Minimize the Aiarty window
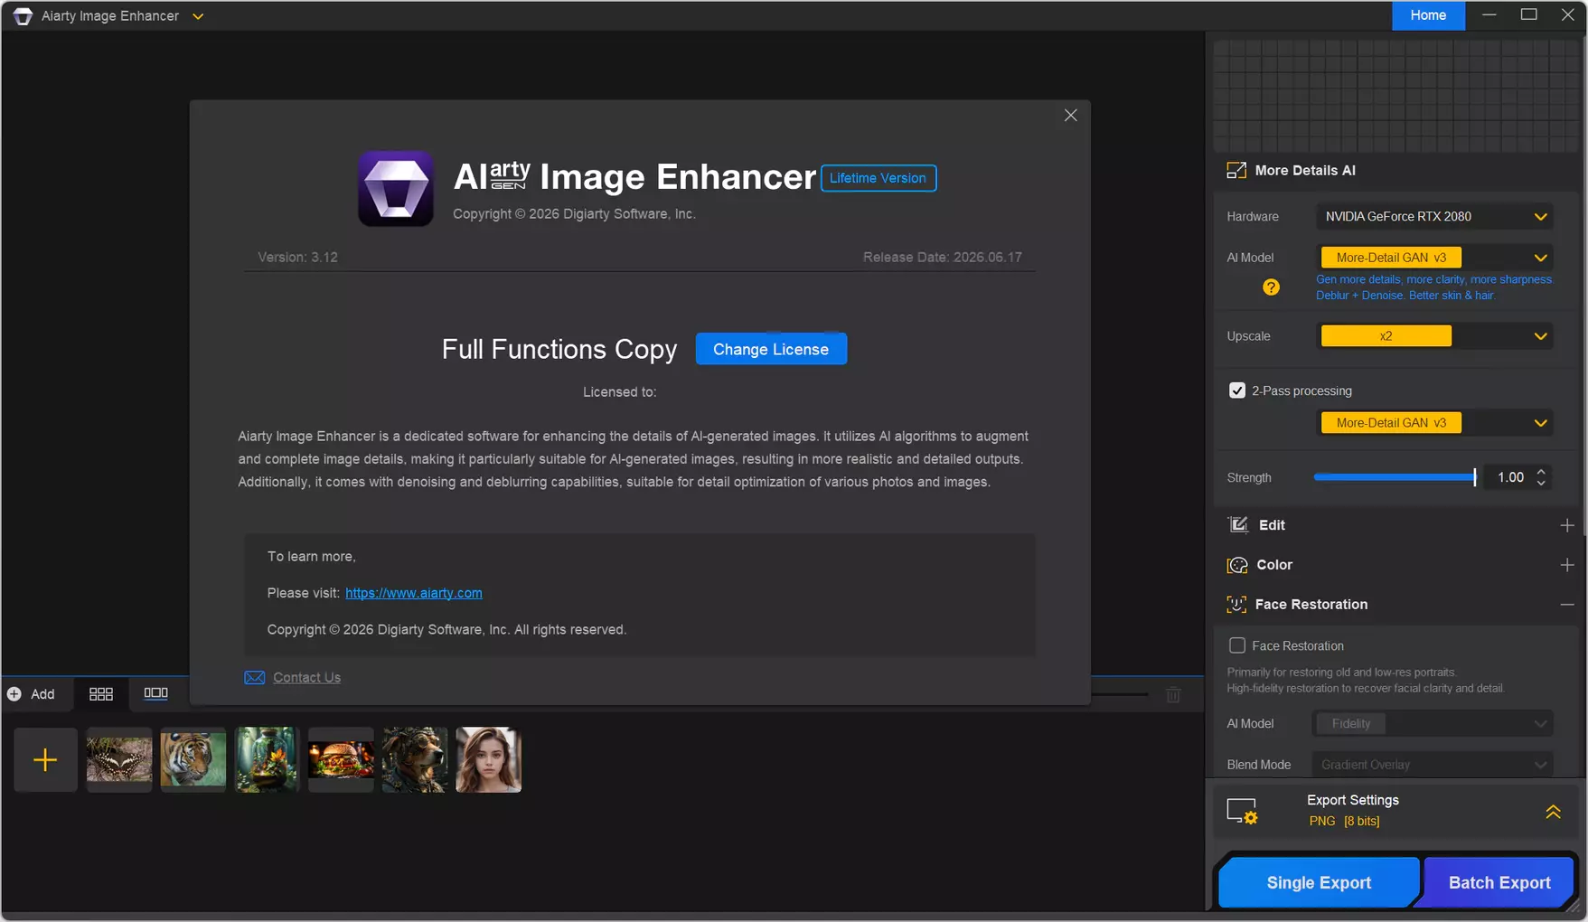 point(1489,15)
